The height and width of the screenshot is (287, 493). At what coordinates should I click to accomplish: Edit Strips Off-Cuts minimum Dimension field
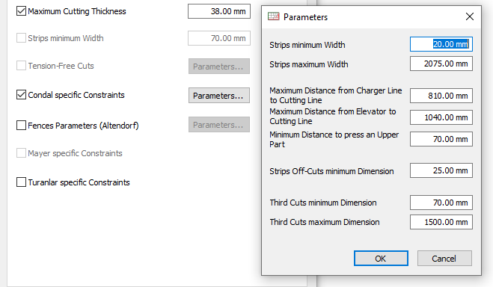click(x=441, y=170)
